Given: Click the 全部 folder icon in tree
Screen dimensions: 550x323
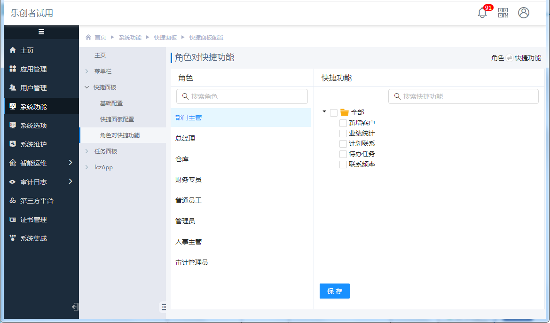Looking at the screenshot, I should tap(345, 112).
